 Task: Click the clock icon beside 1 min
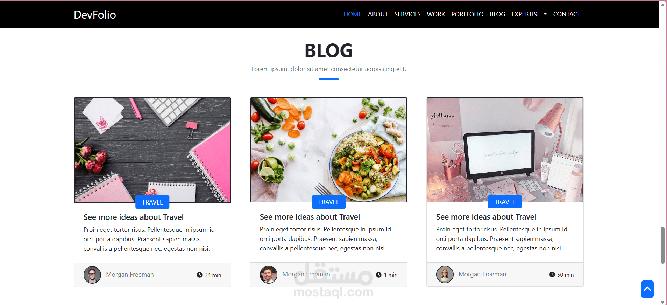coord(378,275)
